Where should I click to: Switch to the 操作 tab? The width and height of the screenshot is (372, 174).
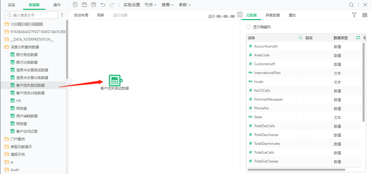(x=57, y=5)
